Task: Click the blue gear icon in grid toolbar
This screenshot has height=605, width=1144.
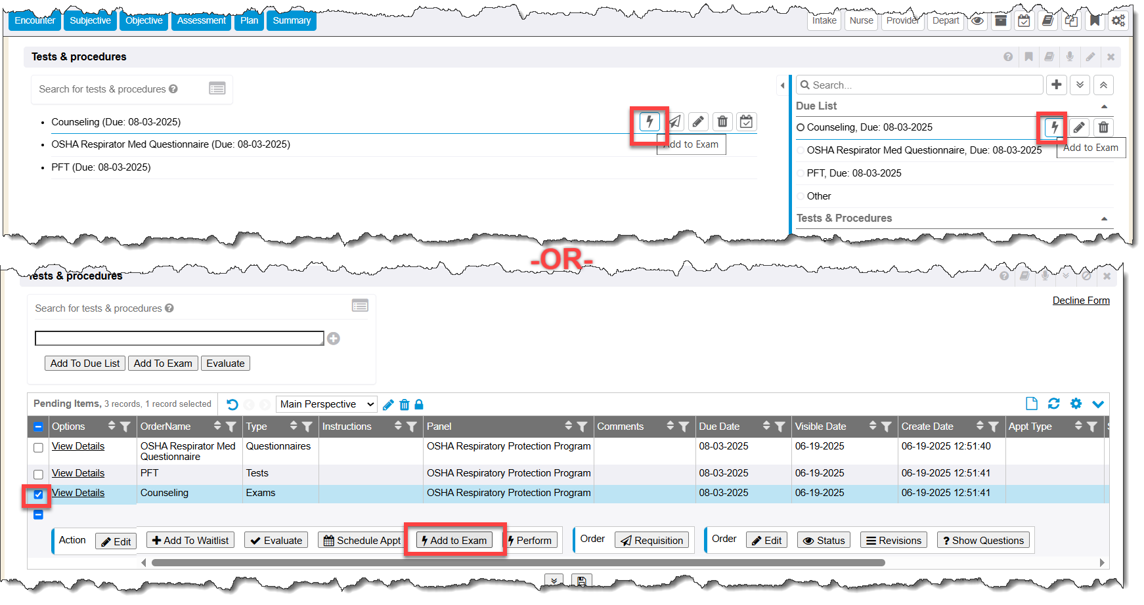Action: point(1076,404)
